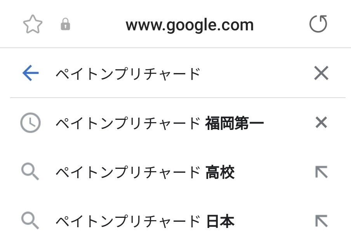Viewport: 351px width, 247px height.
Task: Click the padlock security icon
Action: [x=65, y=25]
